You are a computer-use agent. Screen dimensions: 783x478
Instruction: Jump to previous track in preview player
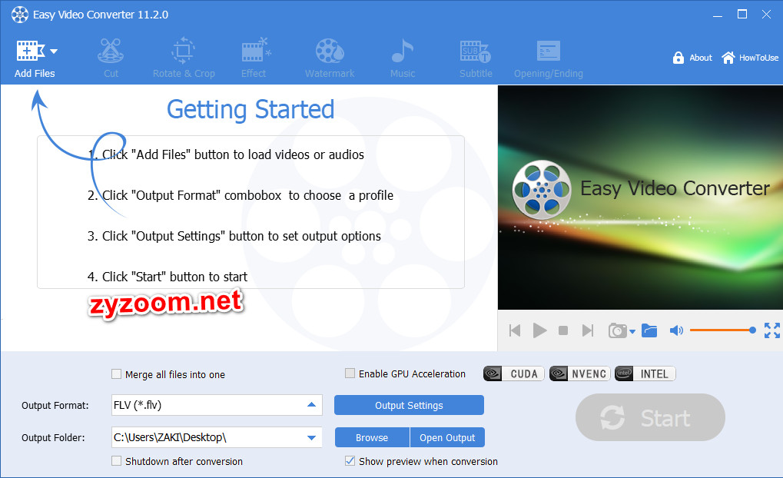point(515,330)
